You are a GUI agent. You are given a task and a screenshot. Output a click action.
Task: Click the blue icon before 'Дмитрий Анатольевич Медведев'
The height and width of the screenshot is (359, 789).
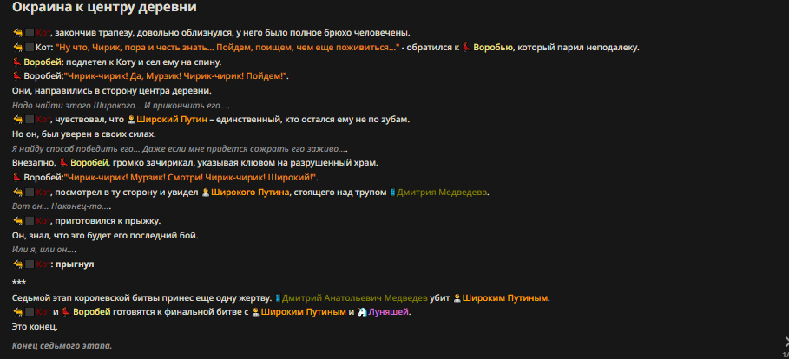[x=278, y=297]
